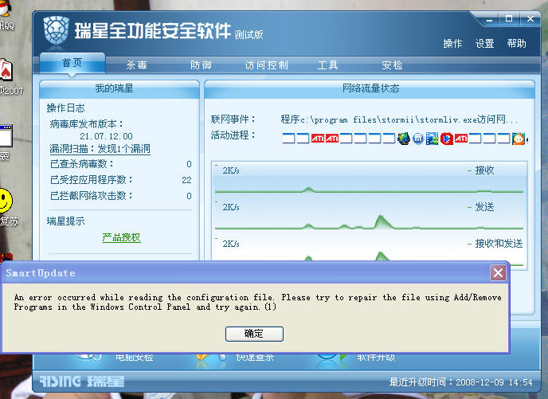Click the 已拦截网络攻击数 row

pyautogui.click(x=120, y=196)
